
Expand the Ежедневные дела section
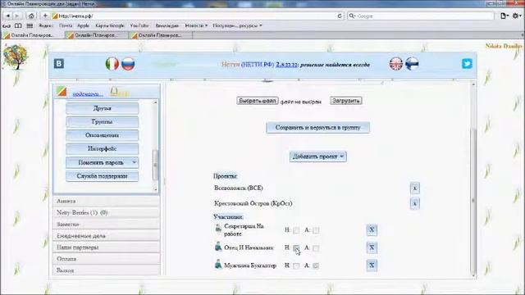[106, 236]
